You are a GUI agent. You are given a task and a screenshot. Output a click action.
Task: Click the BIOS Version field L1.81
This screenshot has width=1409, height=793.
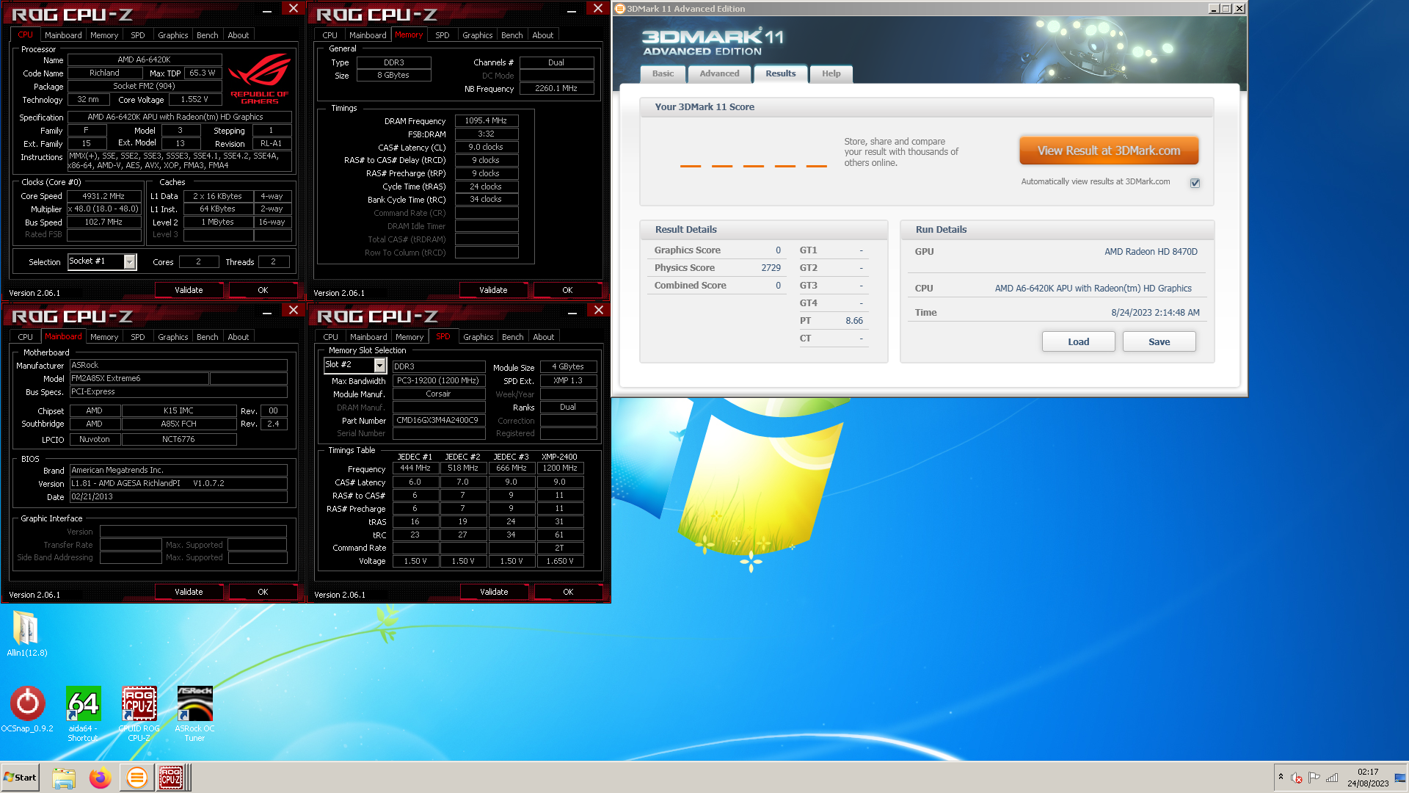[178, 484]
